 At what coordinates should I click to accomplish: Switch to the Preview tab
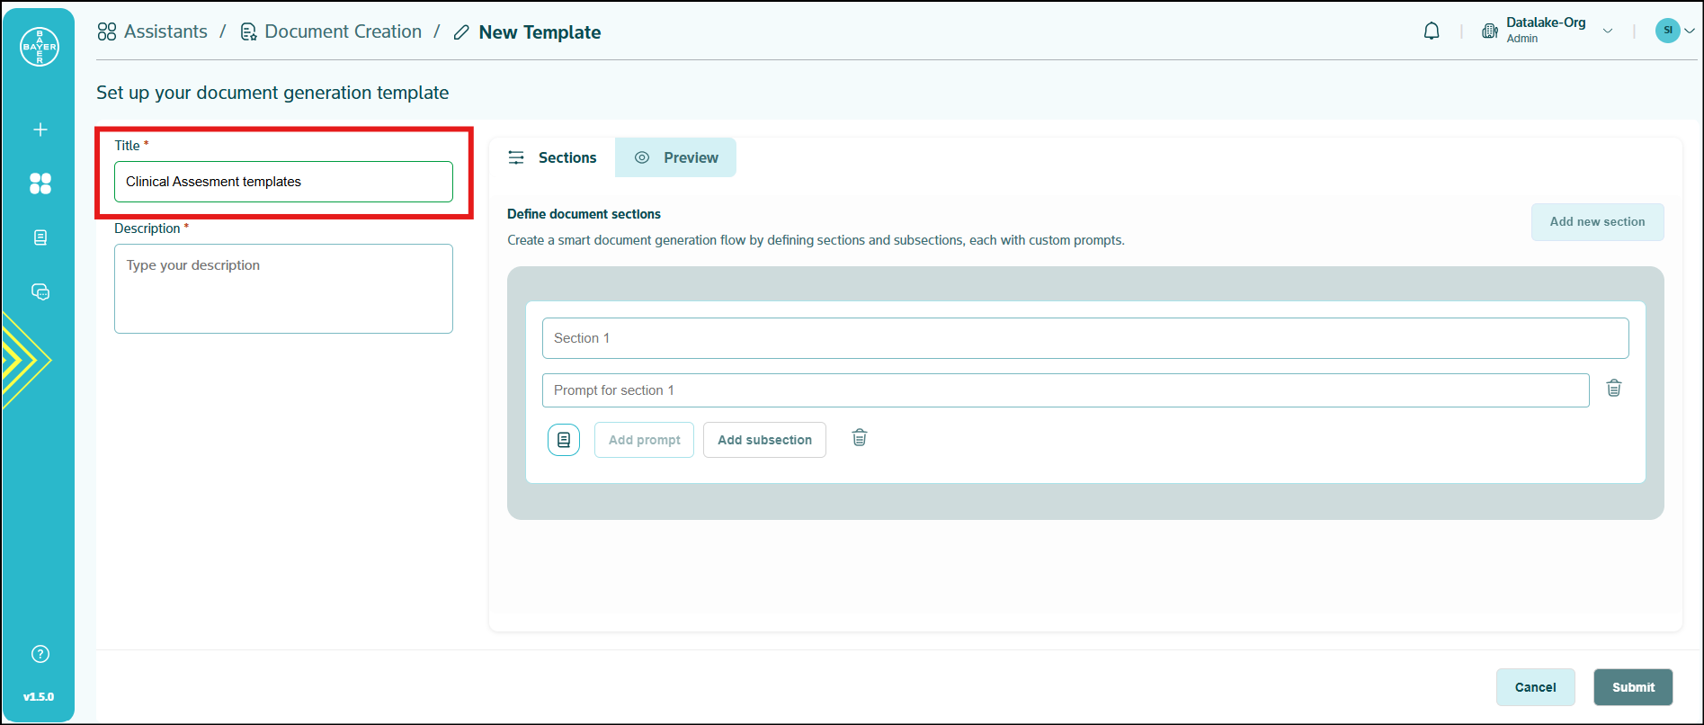point(676,157)
